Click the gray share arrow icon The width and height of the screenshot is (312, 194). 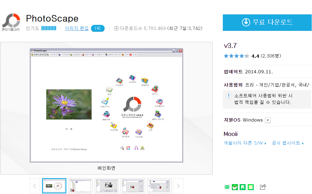tap(263, 187)
